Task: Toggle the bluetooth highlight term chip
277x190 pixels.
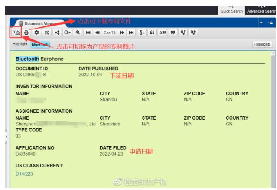Action: click(40, 44)
